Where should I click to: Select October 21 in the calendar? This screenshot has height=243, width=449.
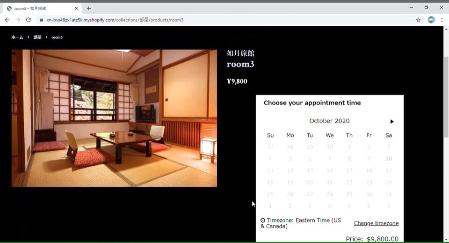pyautogui.click(x=329, y=182)
